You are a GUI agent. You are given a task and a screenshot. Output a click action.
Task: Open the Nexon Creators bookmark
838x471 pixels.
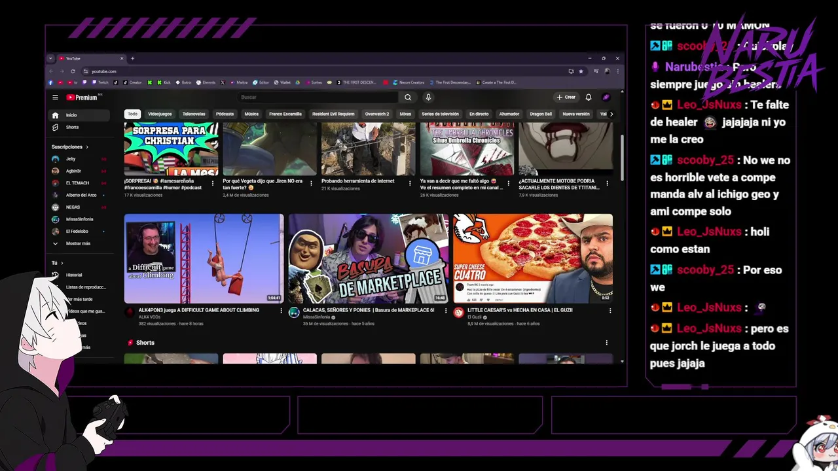point(409,82)
